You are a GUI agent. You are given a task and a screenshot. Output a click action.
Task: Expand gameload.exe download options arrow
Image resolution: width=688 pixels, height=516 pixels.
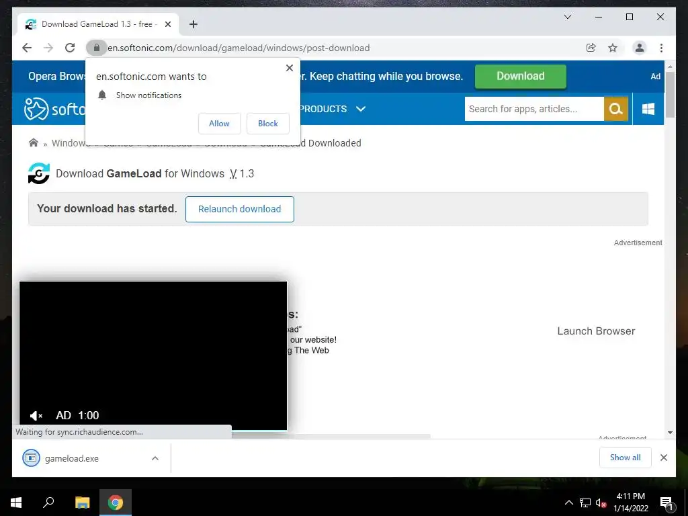tap(155, 458)
